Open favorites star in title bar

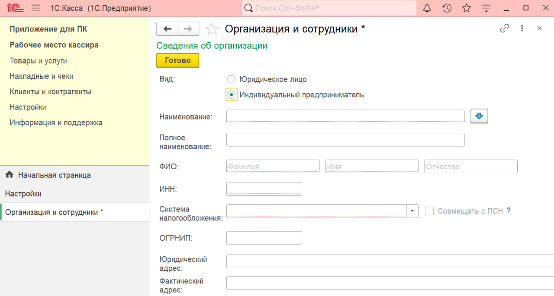(x=467, y=8)
